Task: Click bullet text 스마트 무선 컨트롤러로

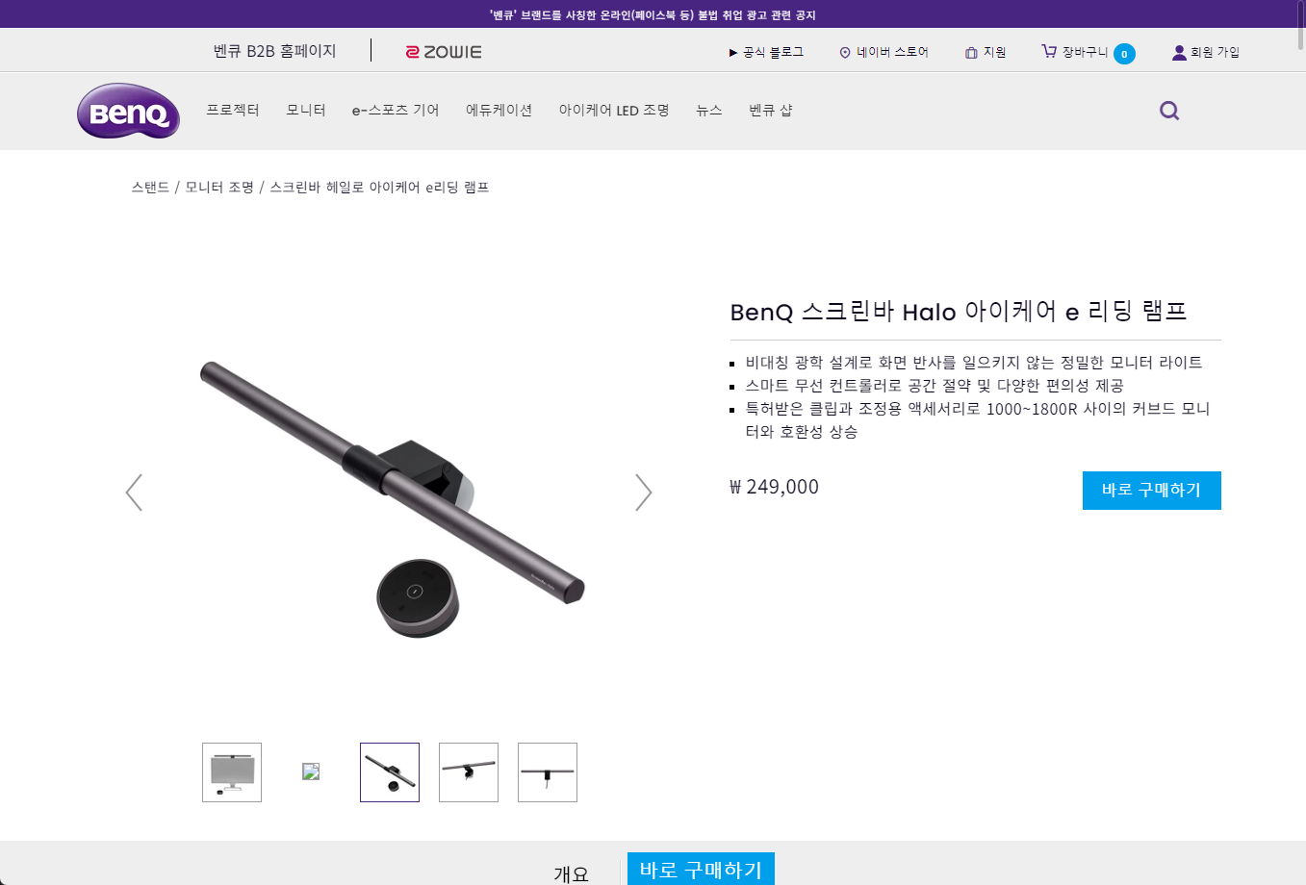Action: coord(935,386)
